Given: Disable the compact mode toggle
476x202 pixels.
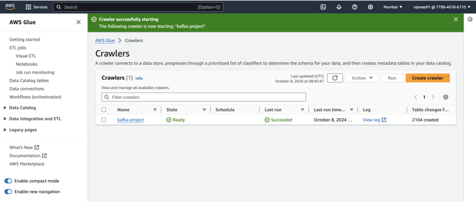Looking at the screenshot, I should tap(8, 181).
